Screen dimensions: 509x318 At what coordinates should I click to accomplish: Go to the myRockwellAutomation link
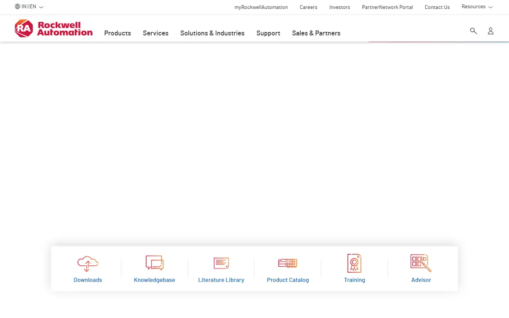pyautogui.click(x=261, y=7)
